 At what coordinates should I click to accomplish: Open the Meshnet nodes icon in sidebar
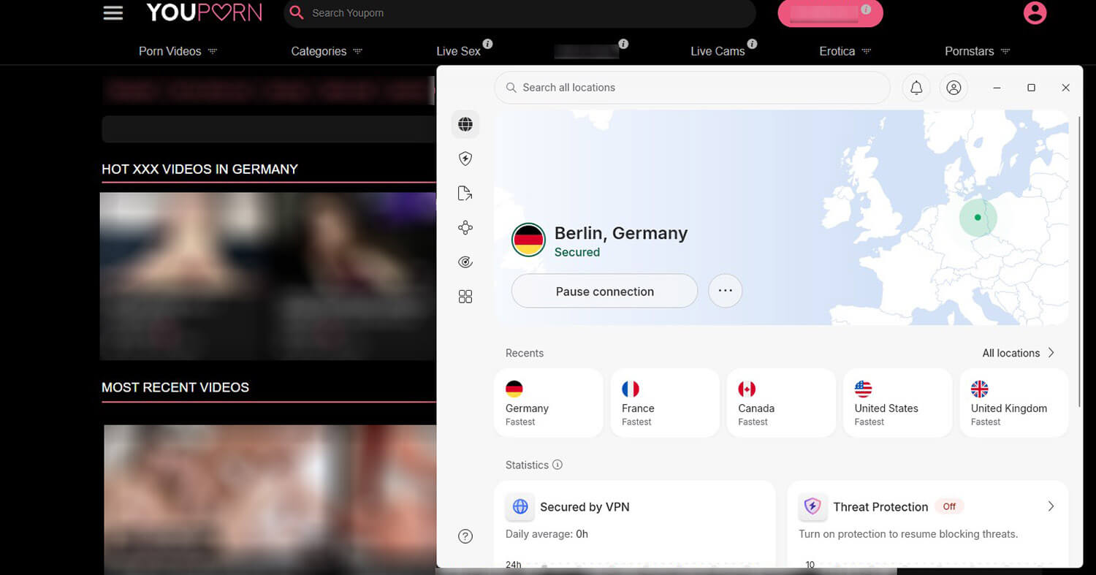[465, 227]
